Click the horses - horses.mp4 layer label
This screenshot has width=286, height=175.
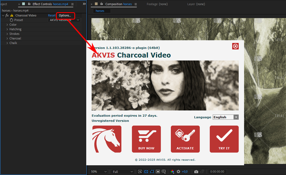click(15, 11)
